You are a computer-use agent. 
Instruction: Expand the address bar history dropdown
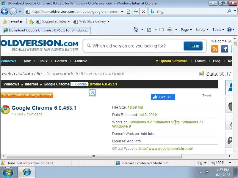122,12
